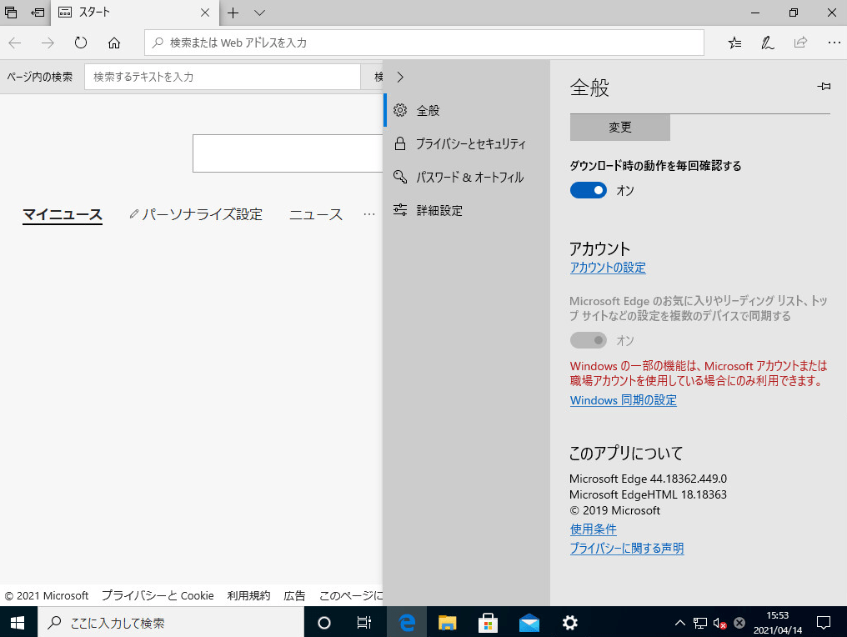
Task: Close the スタート tab
Action: (x=205, y=13)
